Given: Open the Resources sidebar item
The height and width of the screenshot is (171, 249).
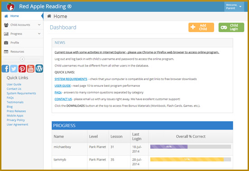Looking at the screenshot, I should (22, 52).
